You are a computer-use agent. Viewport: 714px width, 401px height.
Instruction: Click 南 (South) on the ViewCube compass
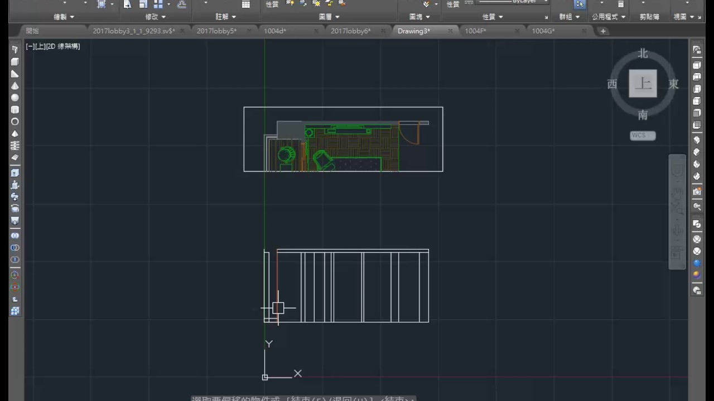[x=643, y=115]
